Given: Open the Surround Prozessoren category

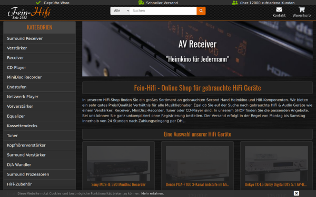Looking at the screenshot, I should tap(39, 174).
